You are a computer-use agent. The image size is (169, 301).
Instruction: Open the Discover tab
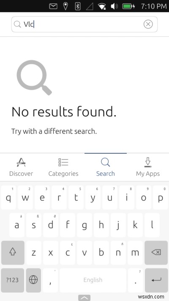pyautogui.click(x=21, y=167)
